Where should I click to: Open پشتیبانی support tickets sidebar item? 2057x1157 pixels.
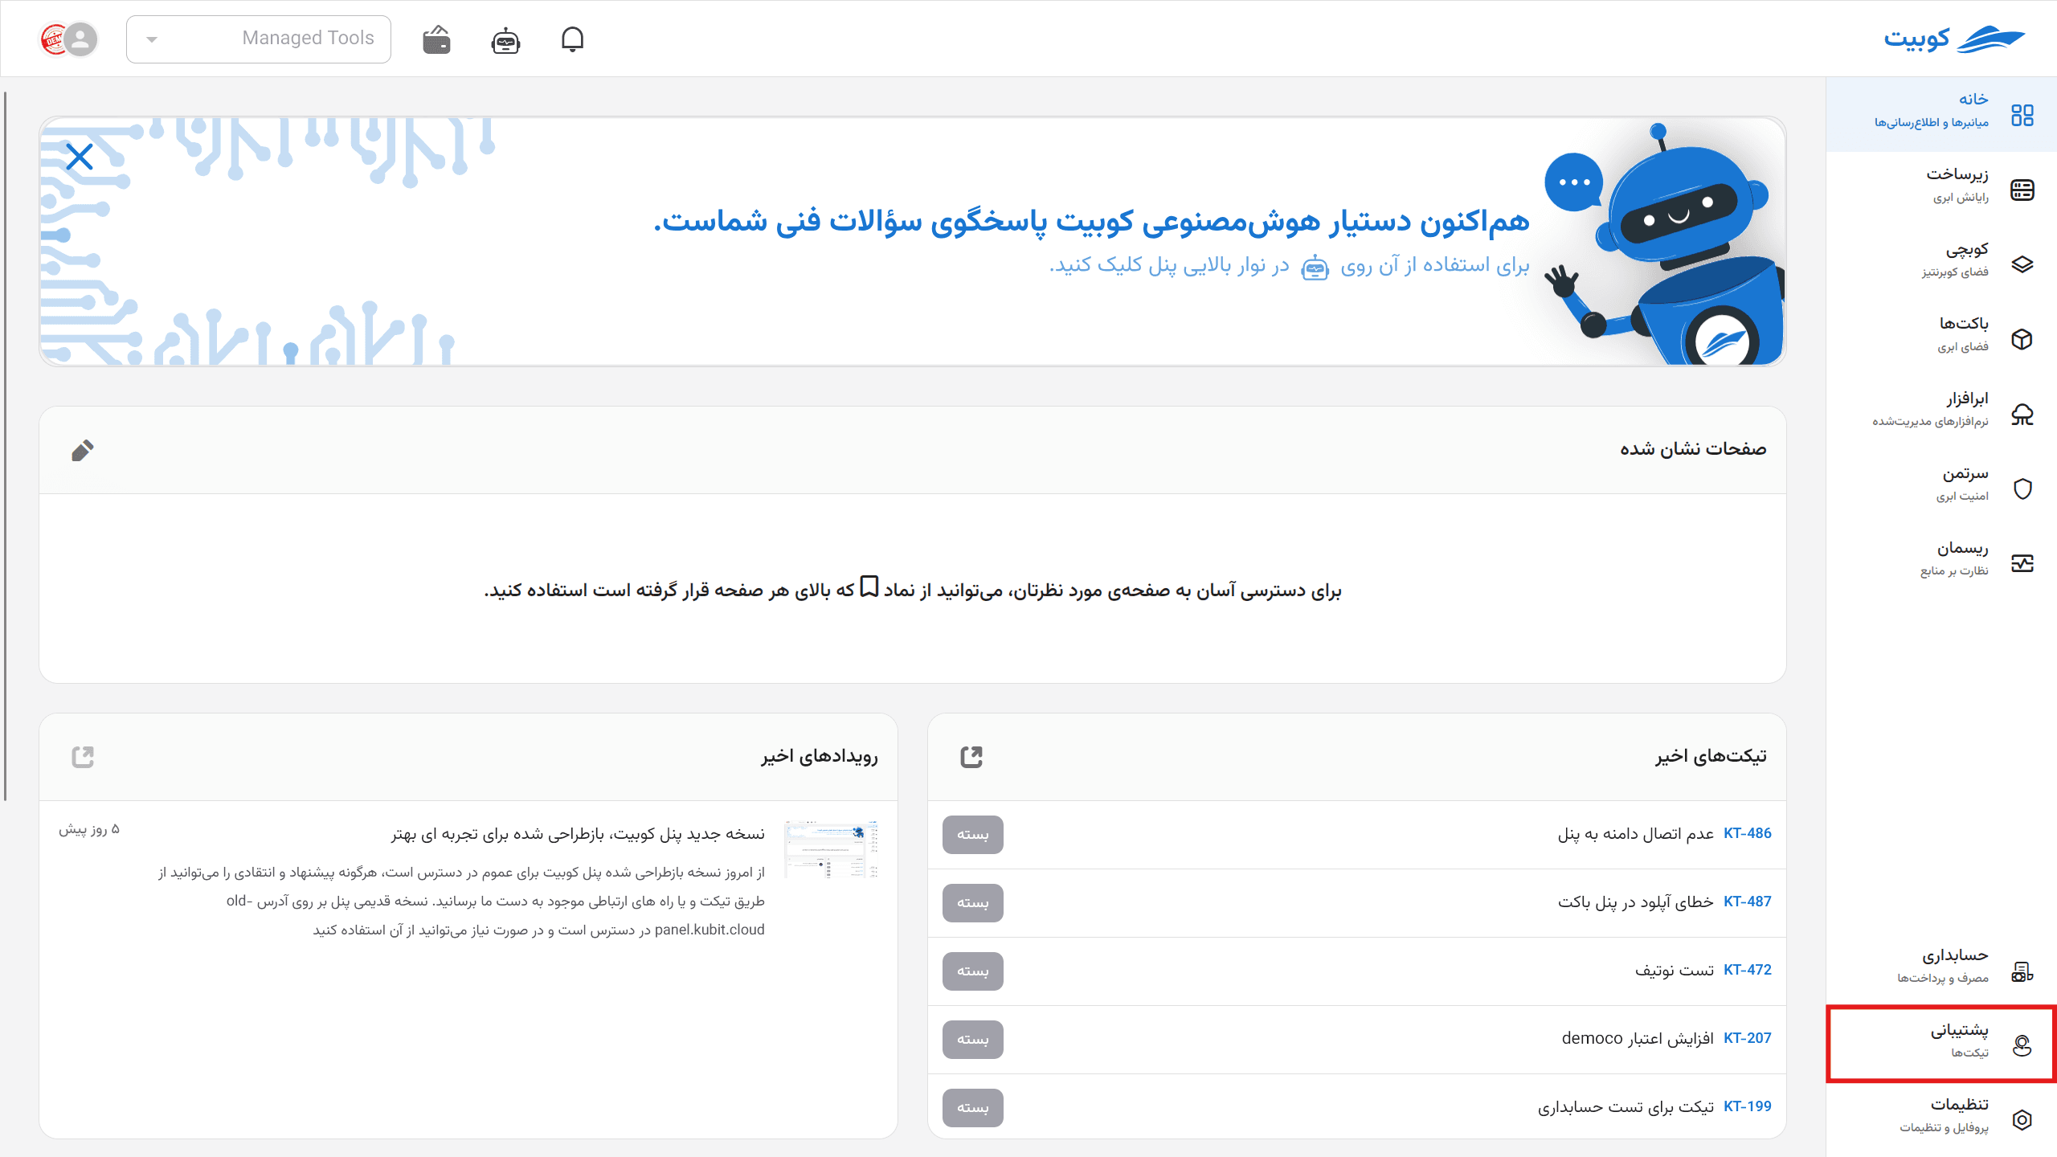tap(1941, 1044)
